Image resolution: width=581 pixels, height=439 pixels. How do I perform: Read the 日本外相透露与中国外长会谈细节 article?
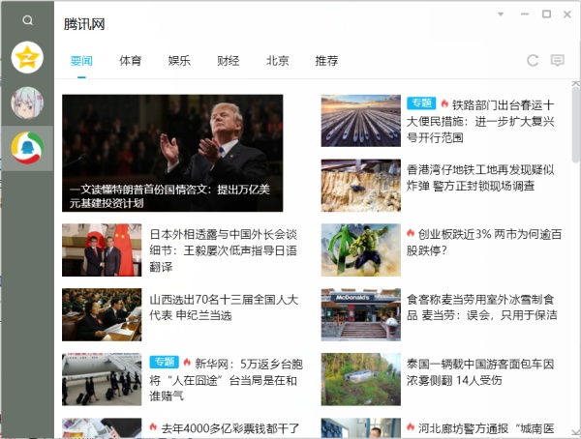pyautogui.click(x=223, y=249)
